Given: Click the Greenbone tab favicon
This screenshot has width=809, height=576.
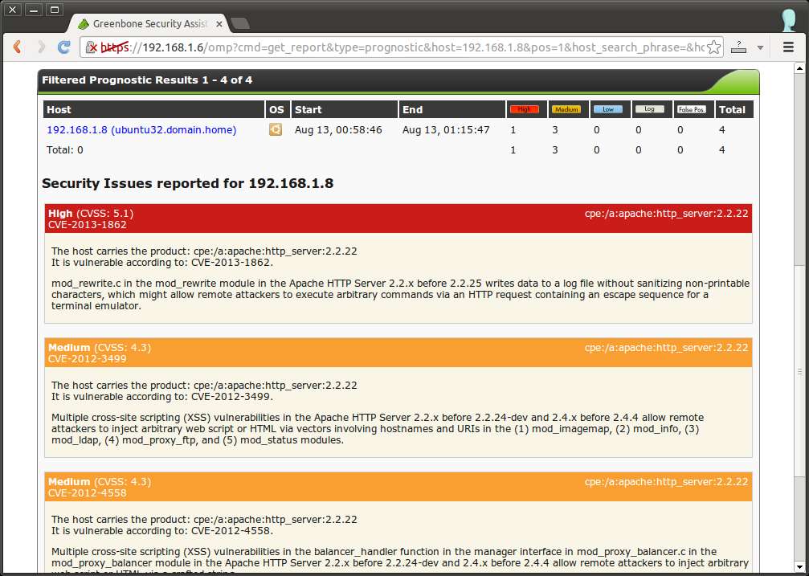Looking at the screenshot, I should tap(83, 24).
